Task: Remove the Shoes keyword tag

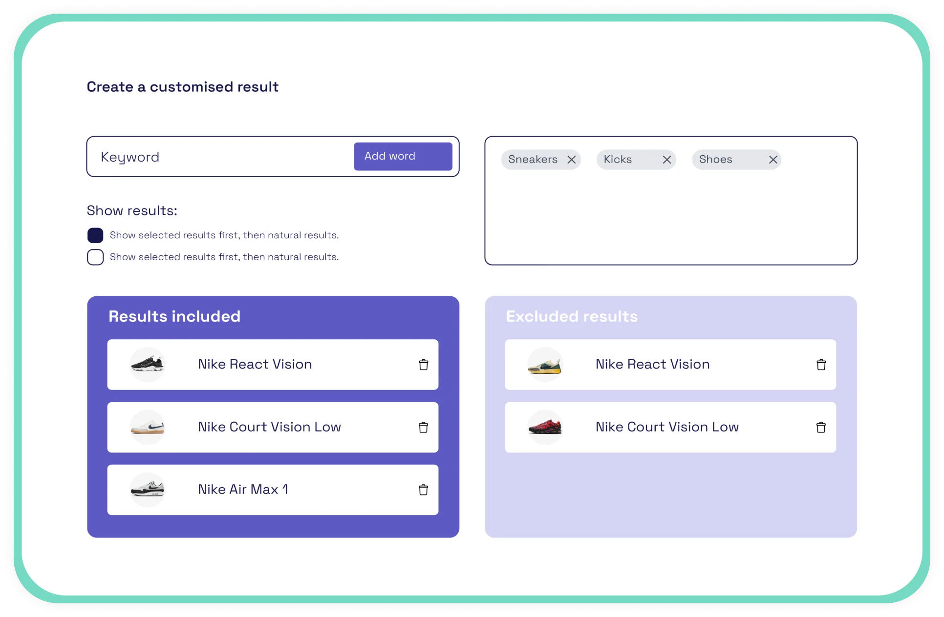Action: point(774,160)
